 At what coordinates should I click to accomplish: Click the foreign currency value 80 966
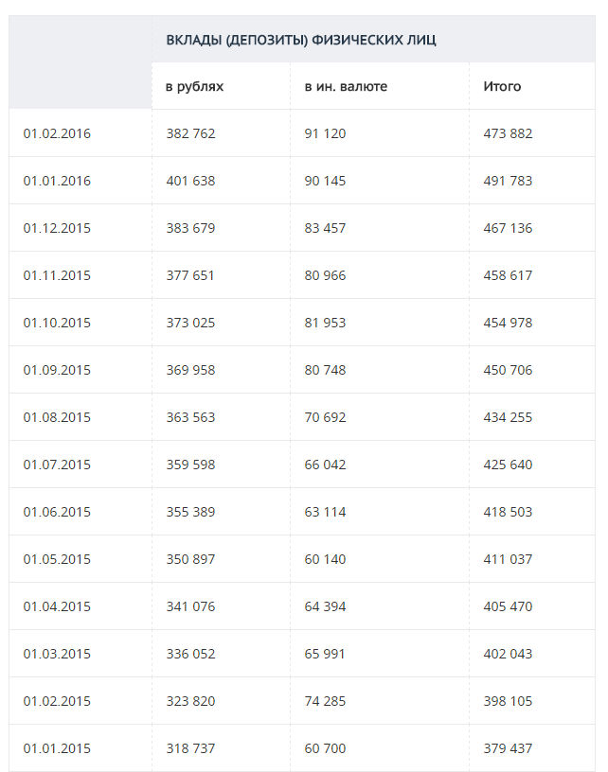325,275
